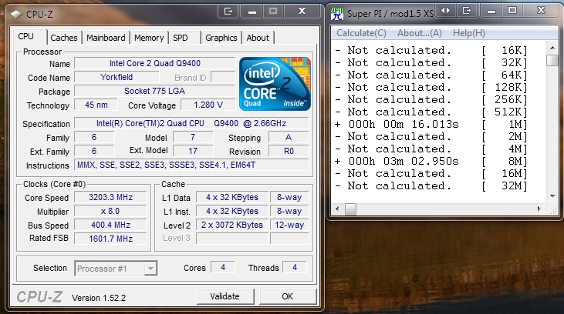The width and height of the screenshot is (564, 314).
Task: Click the double-arrow button in Super PI title bar
Action: [445, 11]
